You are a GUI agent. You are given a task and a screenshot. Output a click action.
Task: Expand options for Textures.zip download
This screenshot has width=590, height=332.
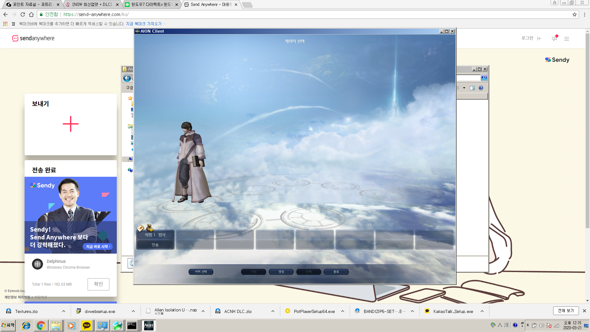(64, 311)
